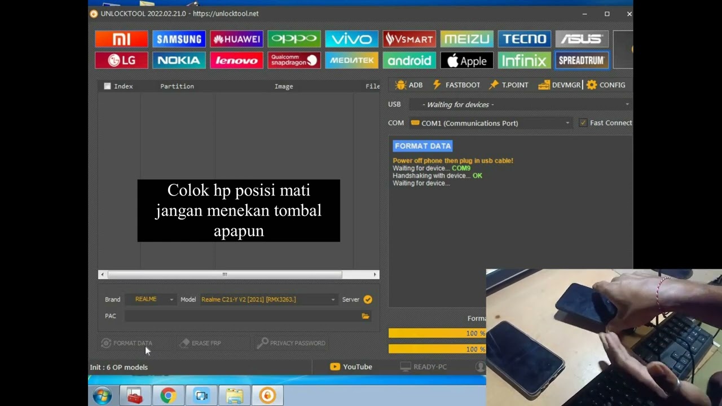
Task: Select the Samsung brand tile
Action: click(x=179, y=39)
